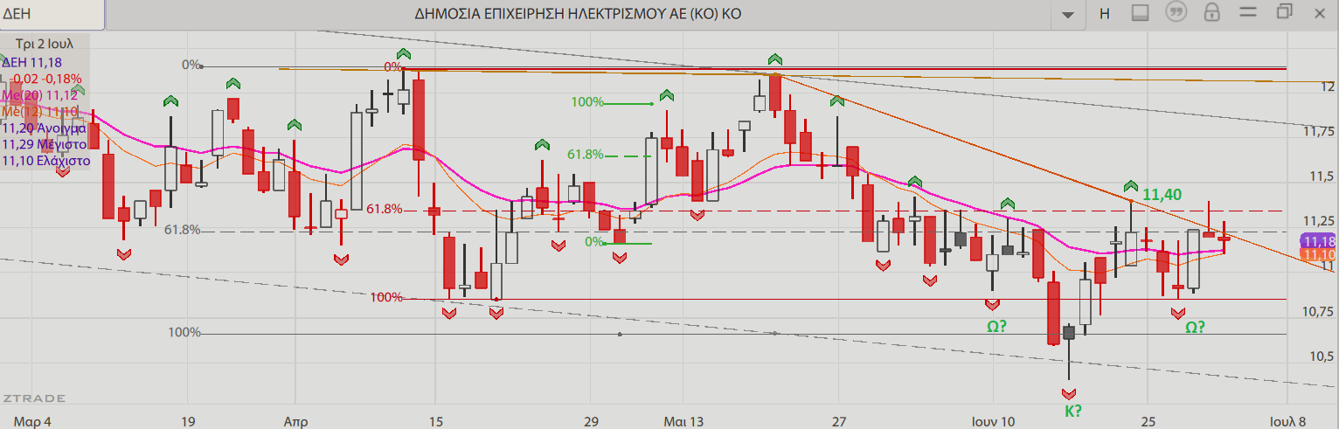This screenshot has width=1339, height=429.
Task: Select the gray 61.8% Fibonacci label
Action: point(182,230)
